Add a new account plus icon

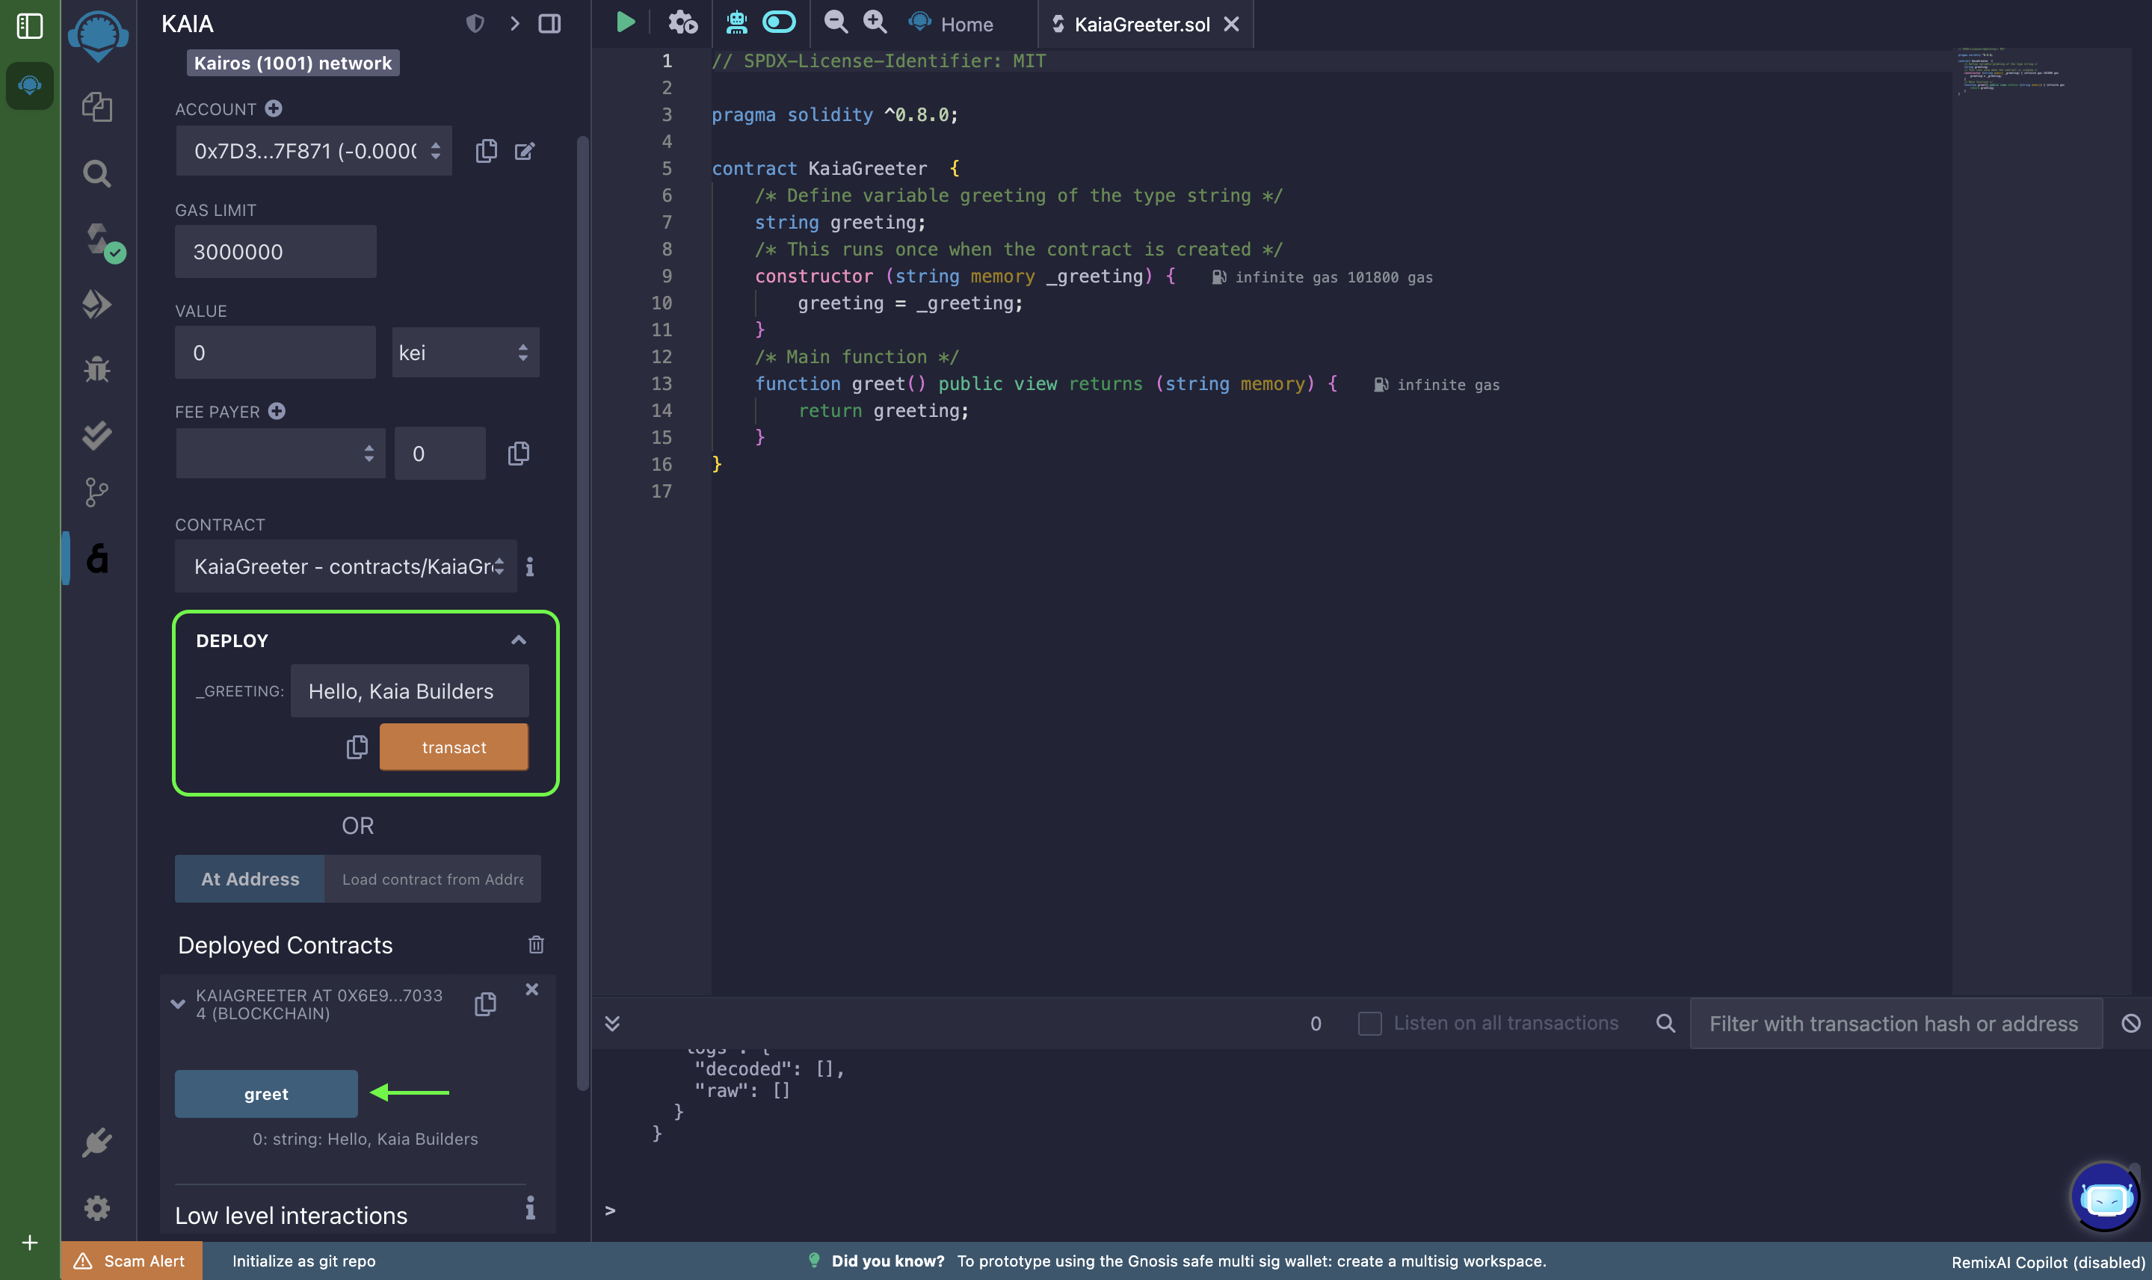coord(274,108)
